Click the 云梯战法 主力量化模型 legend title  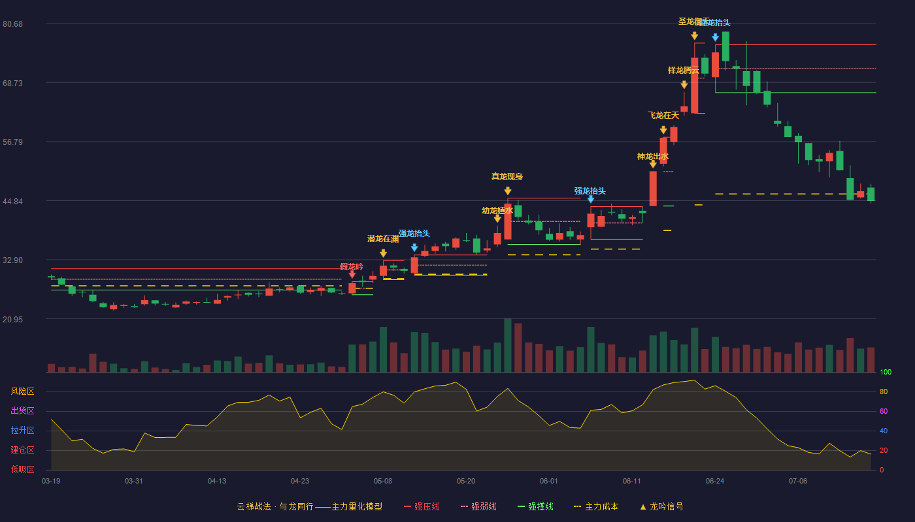pyautogui.click(x=309, y=506)
